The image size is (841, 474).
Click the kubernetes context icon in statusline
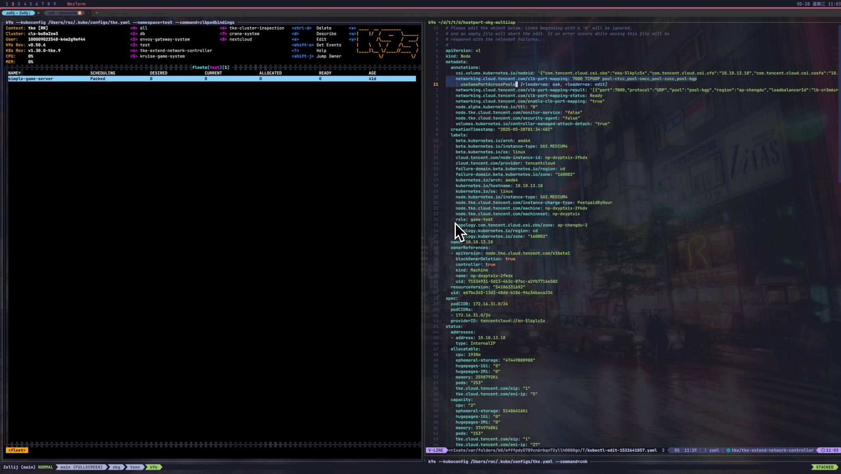728,450
